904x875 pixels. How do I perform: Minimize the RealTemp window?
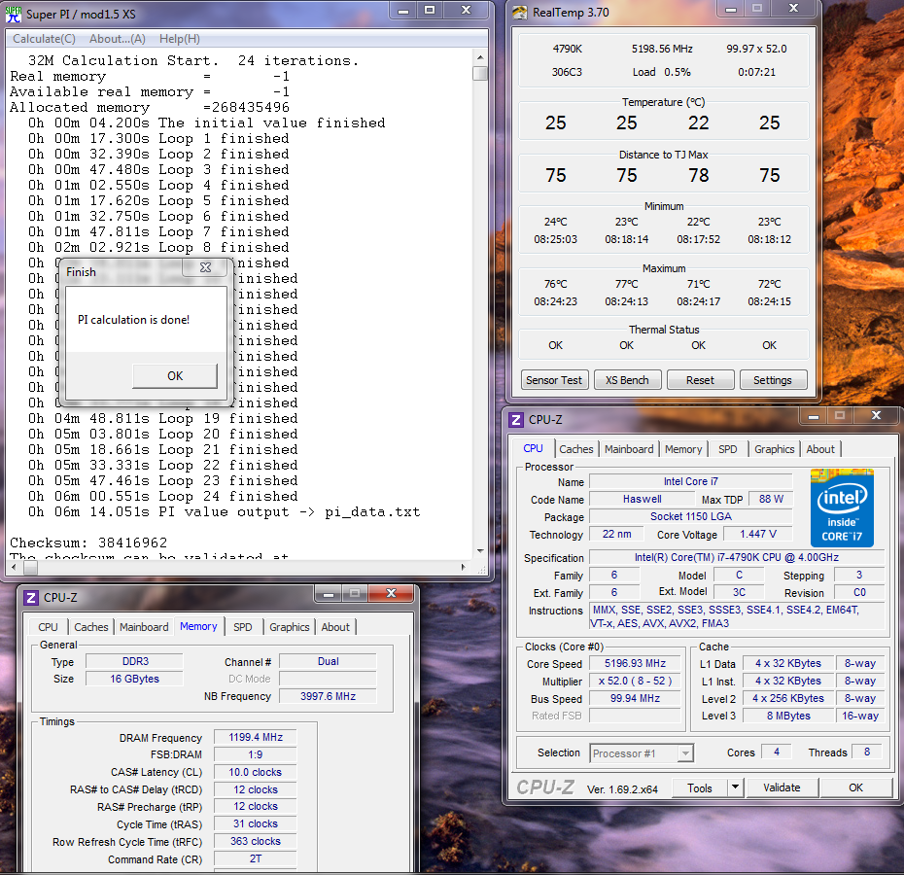[731, 9]
